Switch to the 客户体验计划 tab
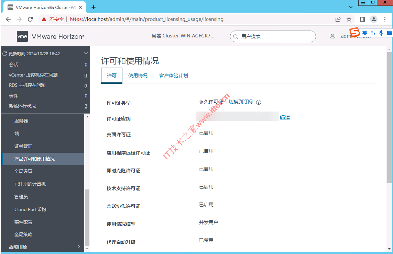The image size is (393, 254). pyautogui.click(x=173, y=75)
